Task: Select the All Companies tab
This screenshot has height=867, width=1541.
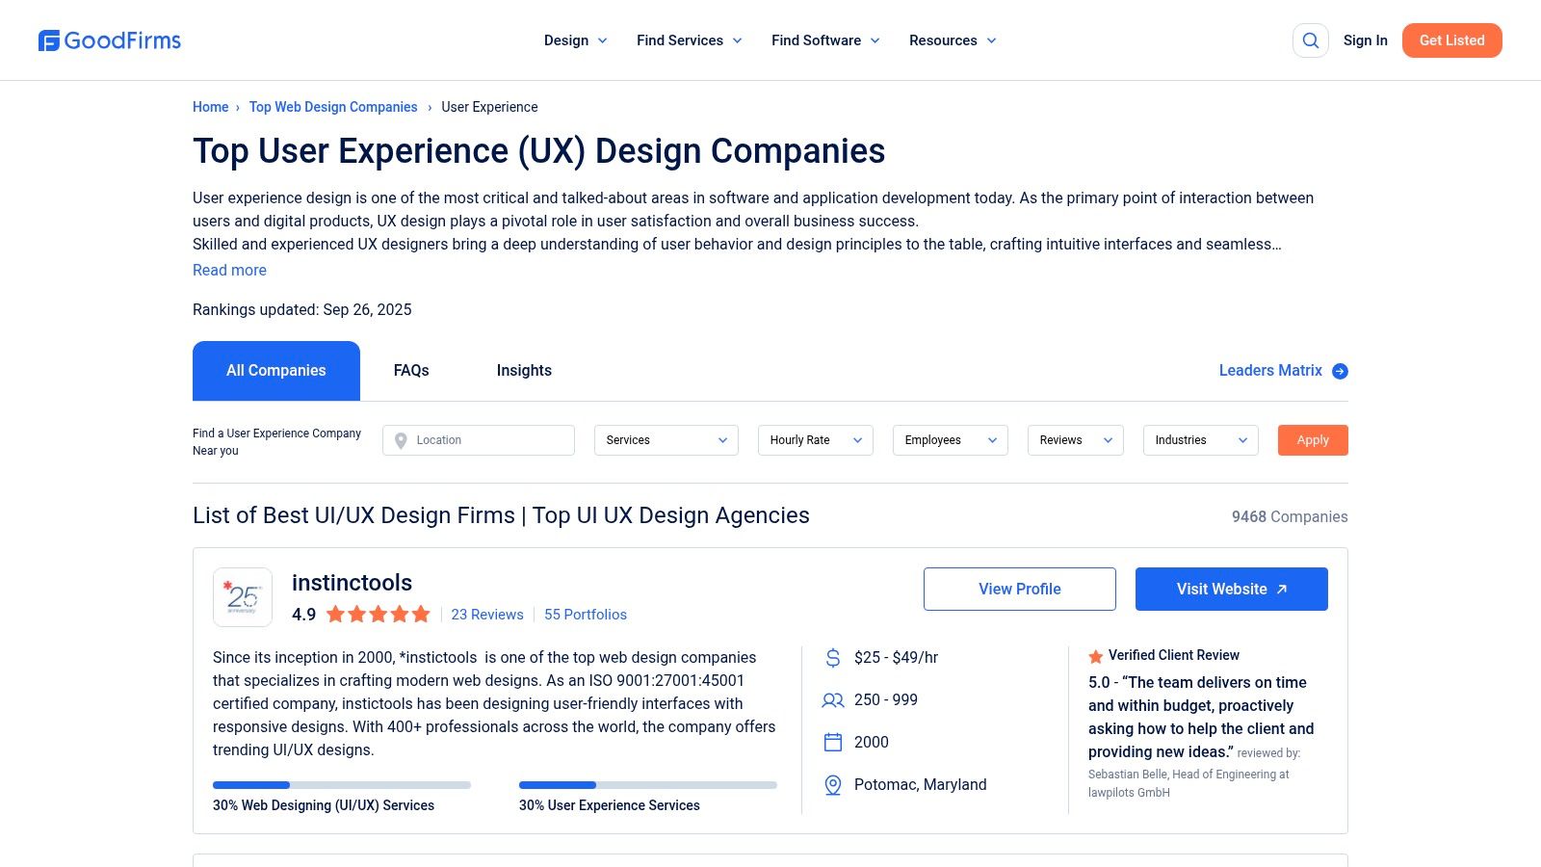Action: pos(276,371)
